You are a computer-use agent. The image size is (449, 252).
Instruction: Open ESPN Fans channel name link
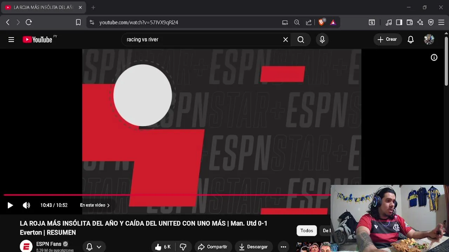[x=49, y=244]
